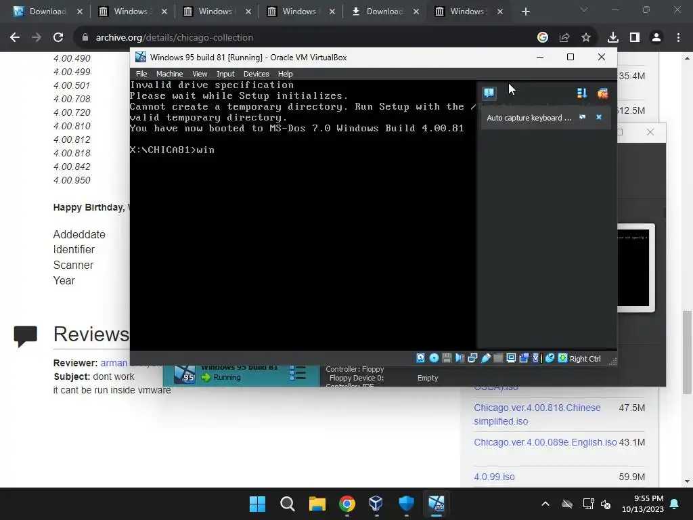
Task: Open the VirtualBox Help menu
Action: tap(285, 74)
